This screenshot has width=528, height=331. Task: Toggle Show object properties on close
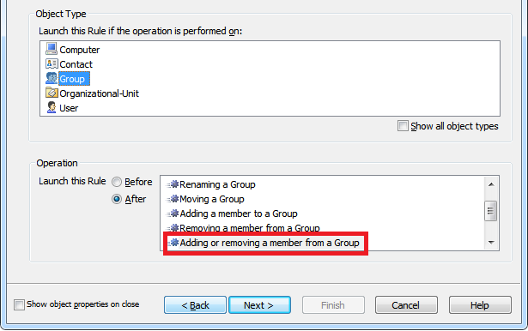pyautogui.click(x=19, y=304)
